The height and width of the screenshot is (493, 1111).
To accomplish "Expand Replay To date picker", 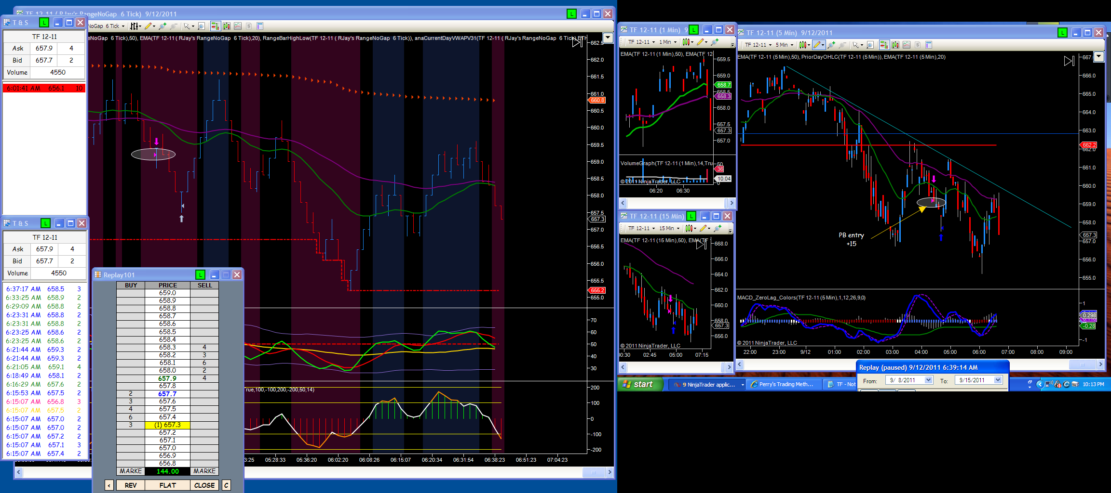I will [x=998, y=380].
